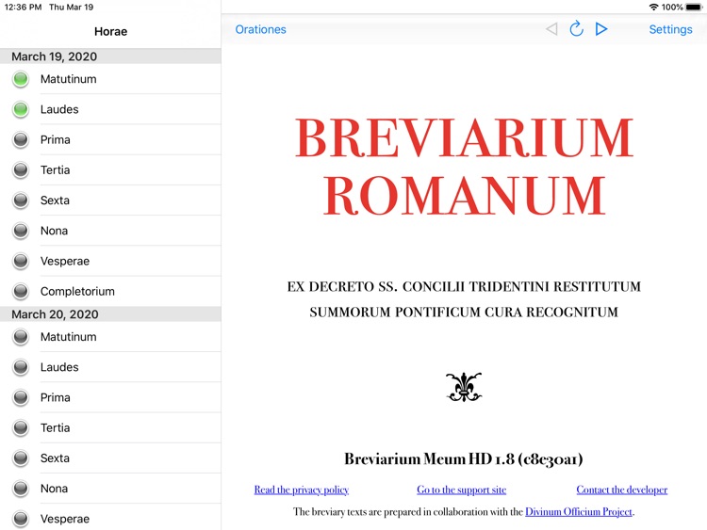Toggle Matutinum indicator for March 19
This screenshot has height=530, width=707.
pyautogui.click(x=21, y=79)
